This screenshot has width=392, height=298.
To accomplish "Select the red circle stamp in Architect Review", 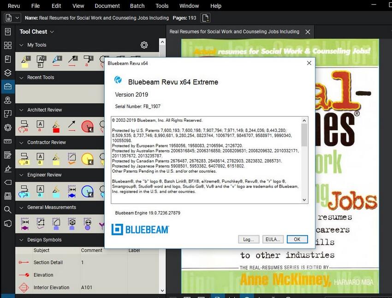I will pyautogui.click(x=87, y=127).
